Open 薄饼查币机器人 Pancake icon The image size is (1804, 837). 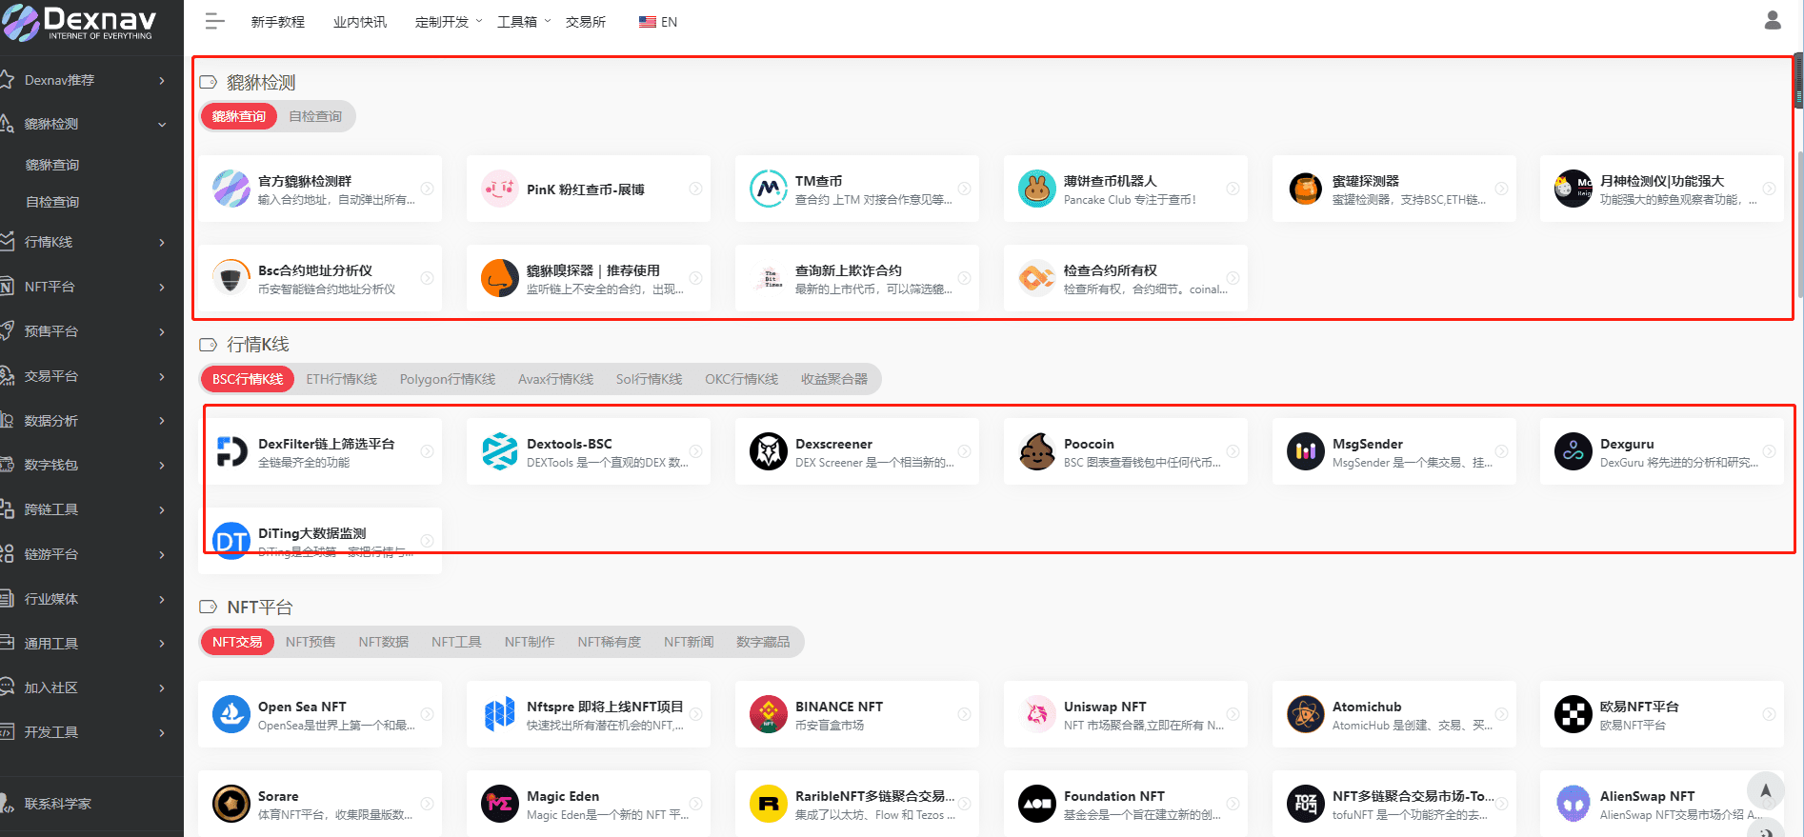click(1037, 189)
